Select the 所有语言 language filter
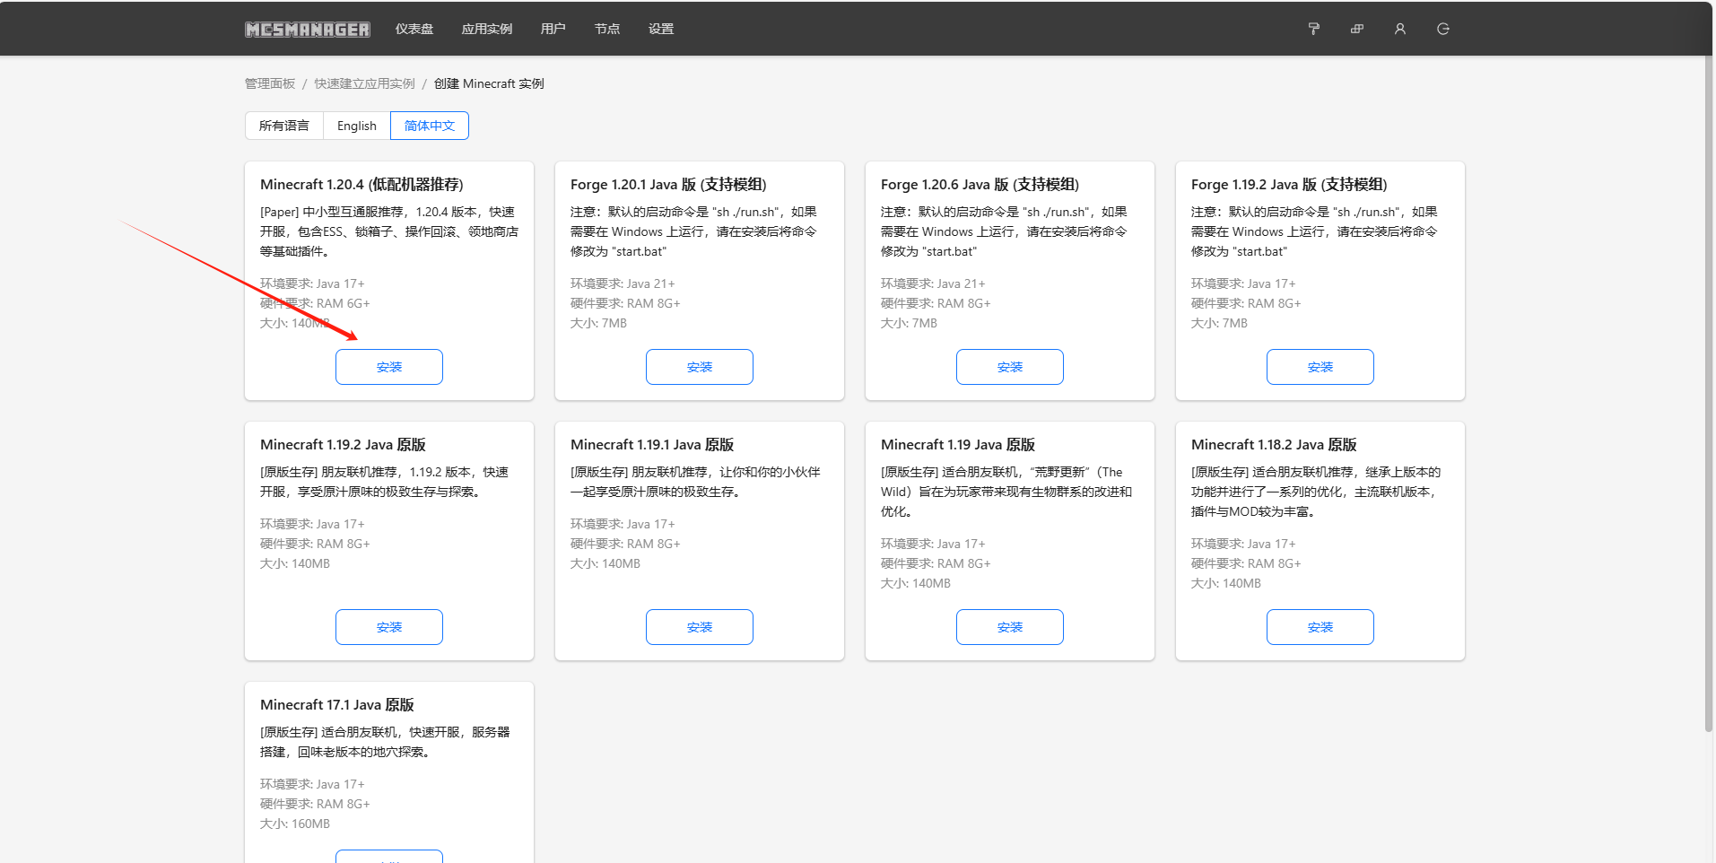 [x=283, y=126]
